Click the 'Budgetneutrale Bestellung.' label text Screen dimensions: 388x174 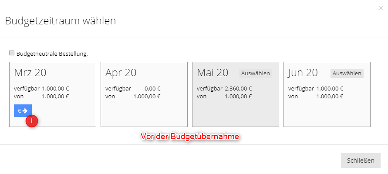(x=52, y=54)
